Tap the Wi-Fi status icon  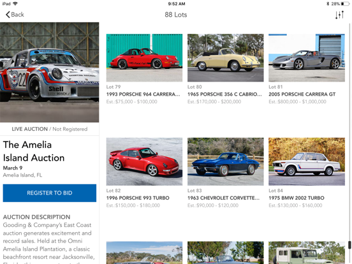pos(15,4)
